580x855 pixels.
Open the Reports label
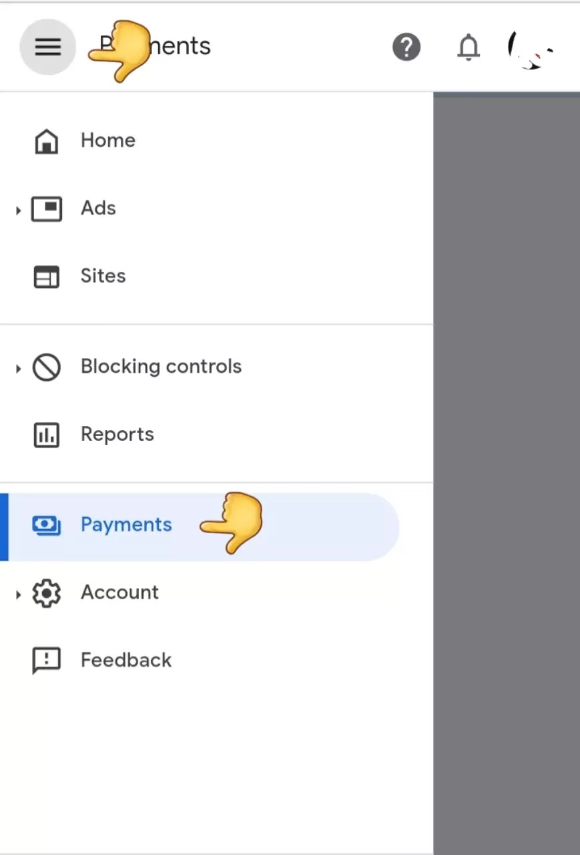(x=117, y=435)
